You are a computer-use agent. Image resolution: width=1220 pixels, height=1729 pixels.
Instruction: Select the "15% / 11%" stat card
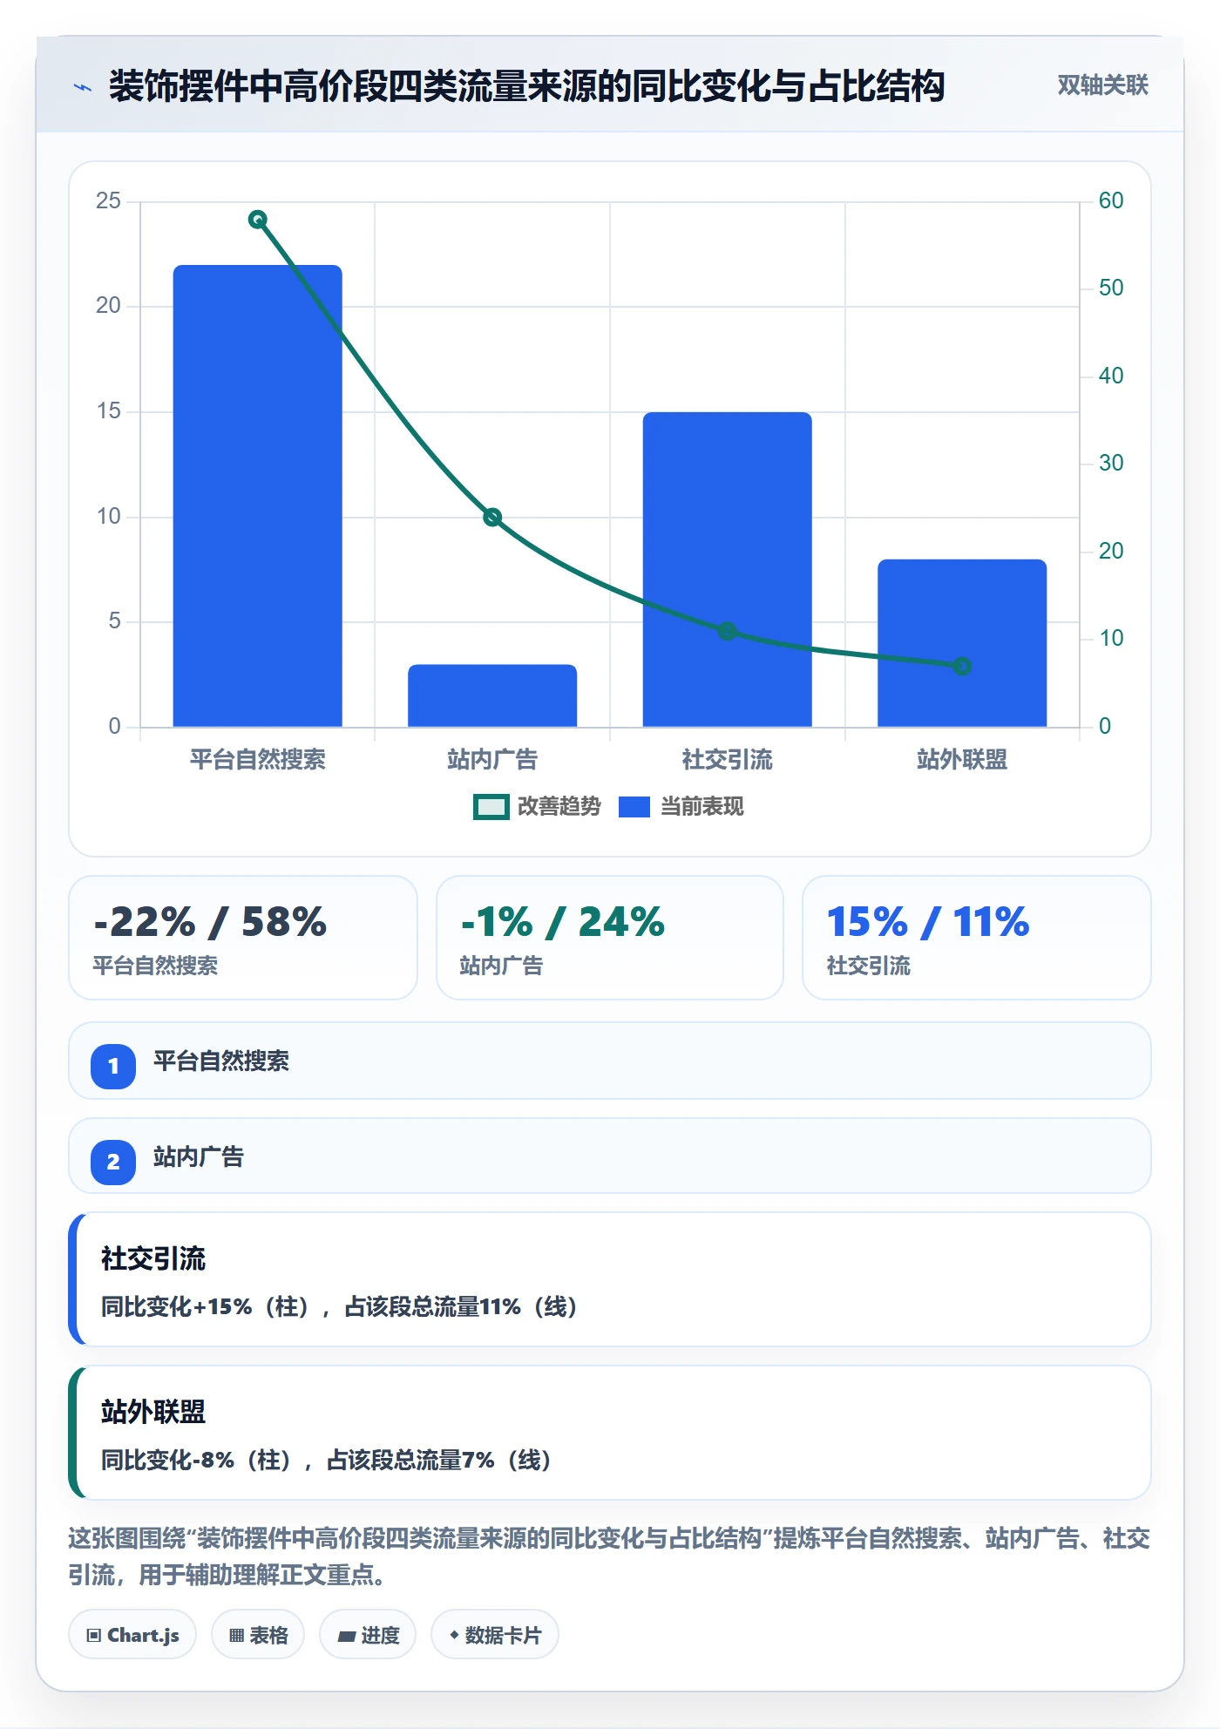[x=977, y=938]
